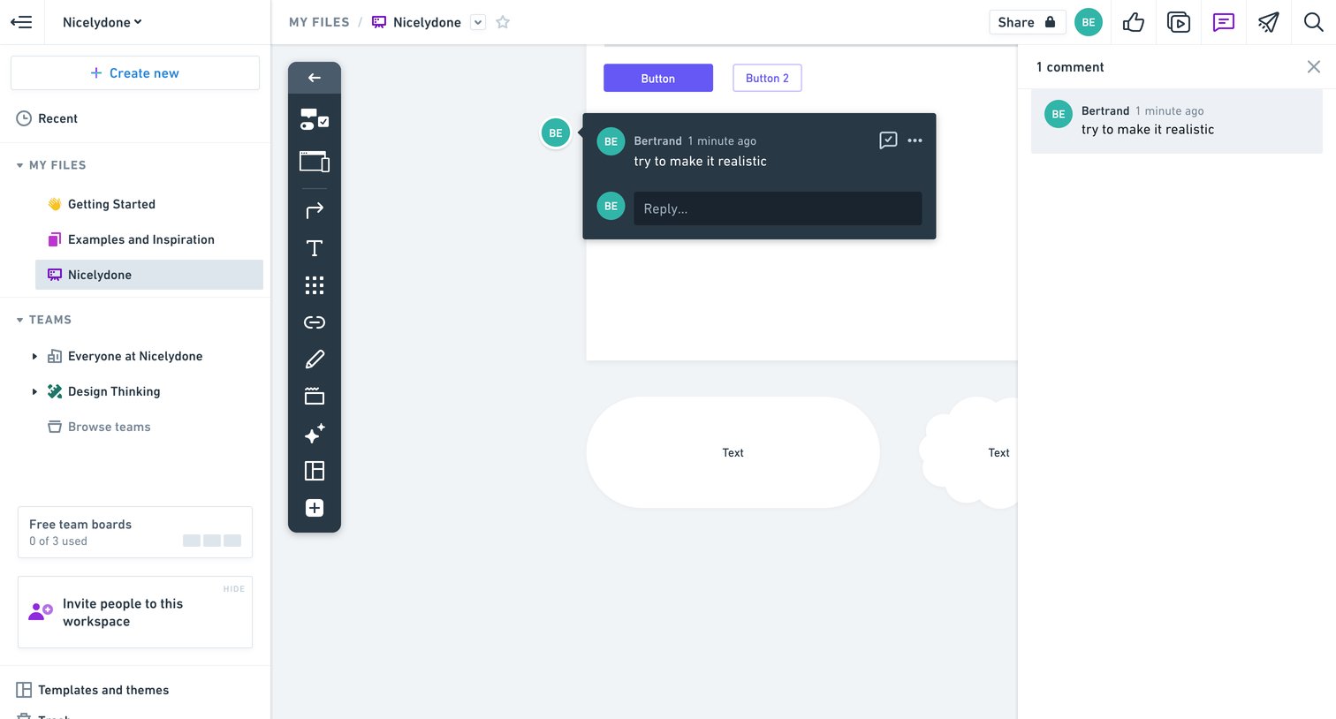Select the connector arrow tool
This screenshot has width=1336, height=719.
(315, 210)
